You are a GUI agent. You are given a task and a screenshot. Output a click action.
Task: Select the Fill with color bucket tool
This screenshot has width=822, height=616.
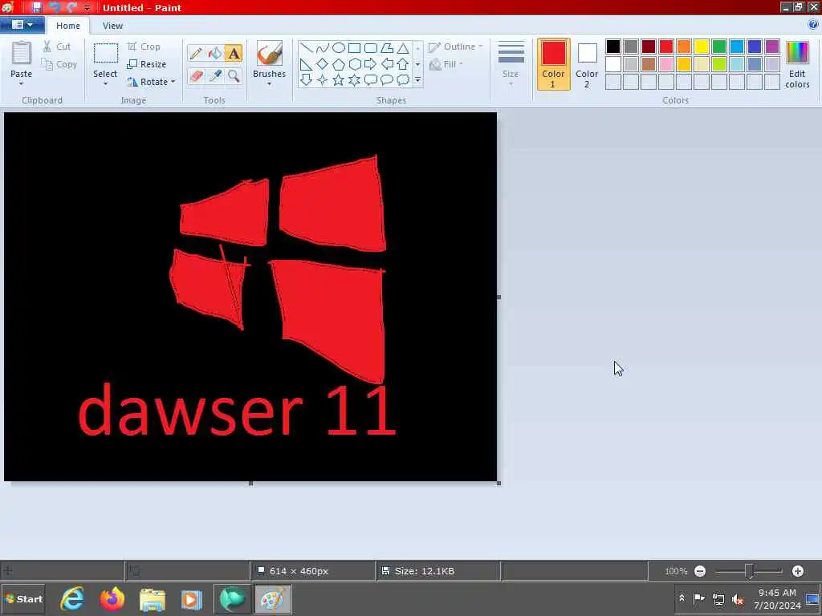point(215,53)
